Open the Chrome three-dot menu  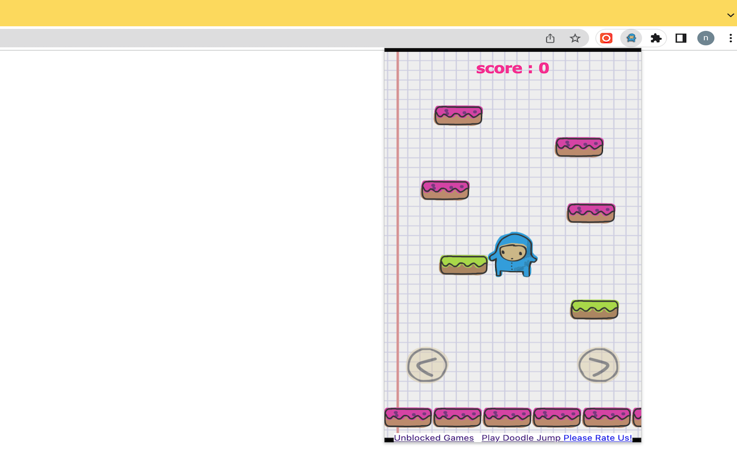coord(731,38)
